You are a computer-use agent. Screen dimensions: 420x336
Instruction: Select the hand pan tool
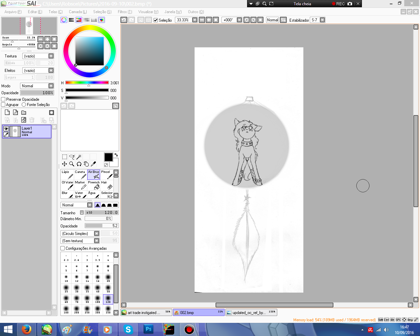[86, 164]
